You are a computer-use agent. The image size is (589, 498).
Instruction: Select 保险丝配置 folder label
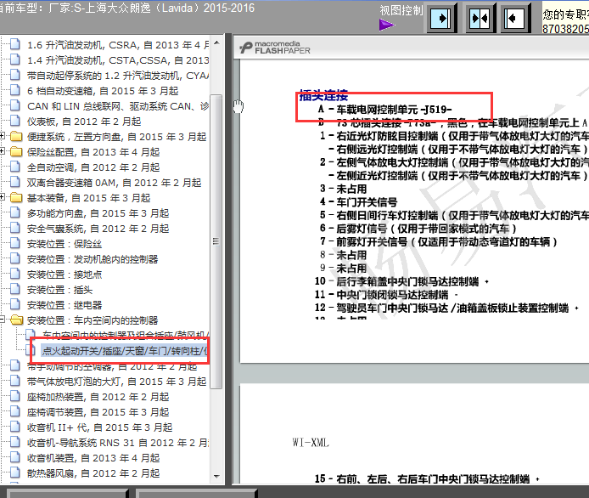[93, 152]
